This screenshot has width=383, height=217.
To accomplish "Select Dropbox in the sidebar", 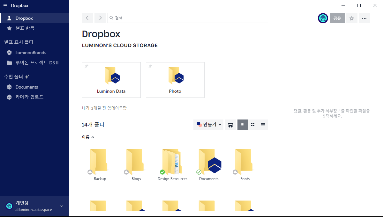I will pyautogui.click(x=35, y=18).
